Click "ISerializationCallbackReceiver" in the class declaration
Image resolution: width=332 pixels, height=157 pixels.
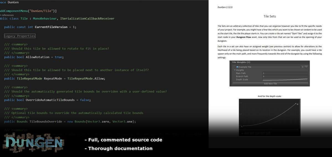click(87, 19)
